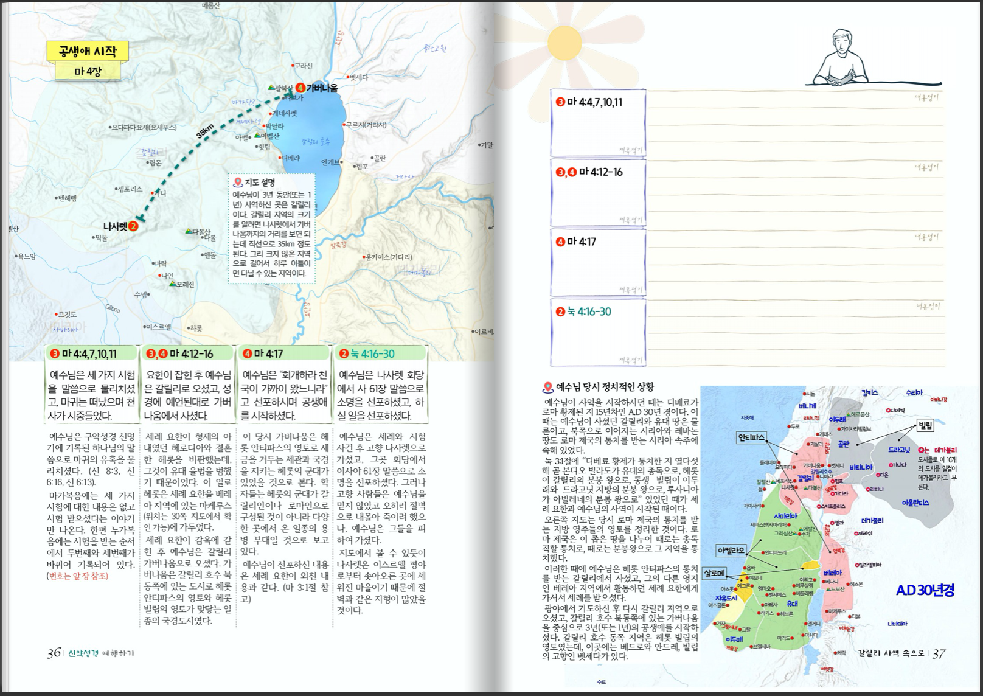
Task: Click the red number 2 marker beside 나사렛
Action: click(133, 226)
